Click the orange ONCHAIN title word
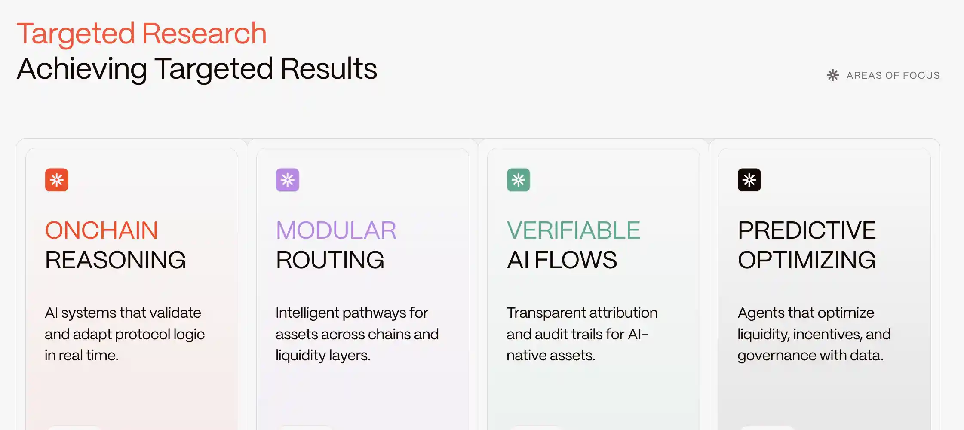 tap(101, 230)
